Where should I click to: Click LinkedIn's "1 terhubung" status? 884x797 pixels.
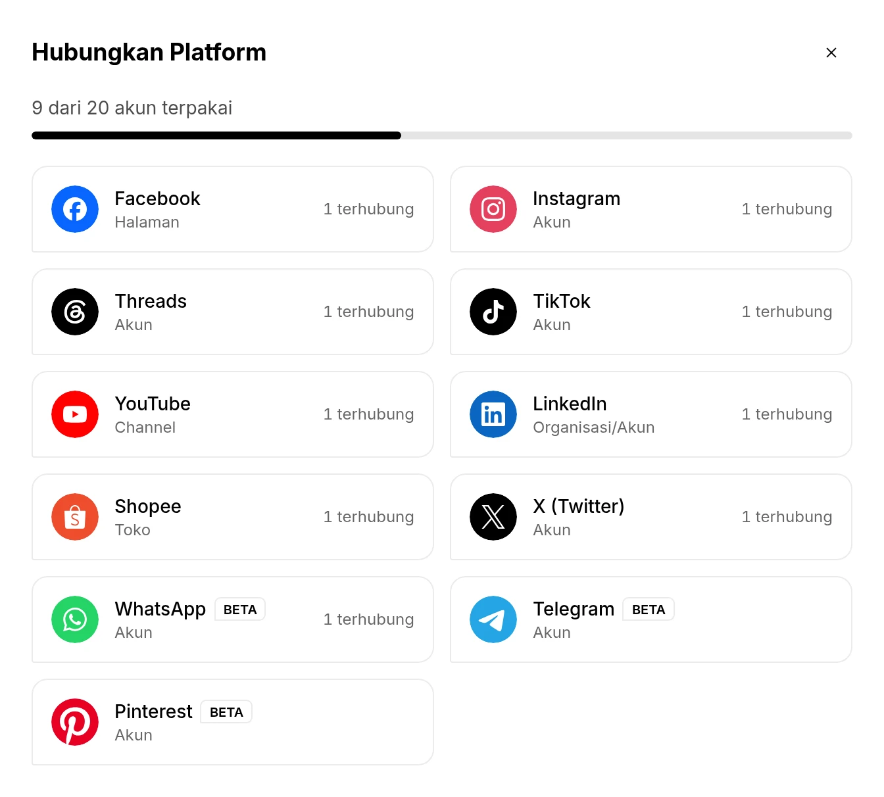787,414
